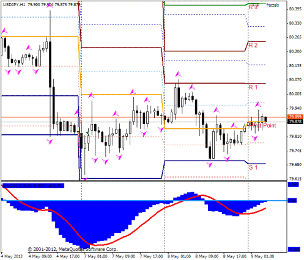This screenshot has height=260, width=304.
Task: Click the '7 May 17:00' time label
Action: (152, 256)
